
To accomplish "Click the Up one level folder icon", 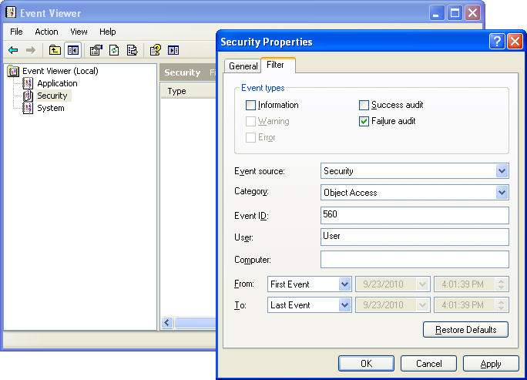I will coord(55,50).
